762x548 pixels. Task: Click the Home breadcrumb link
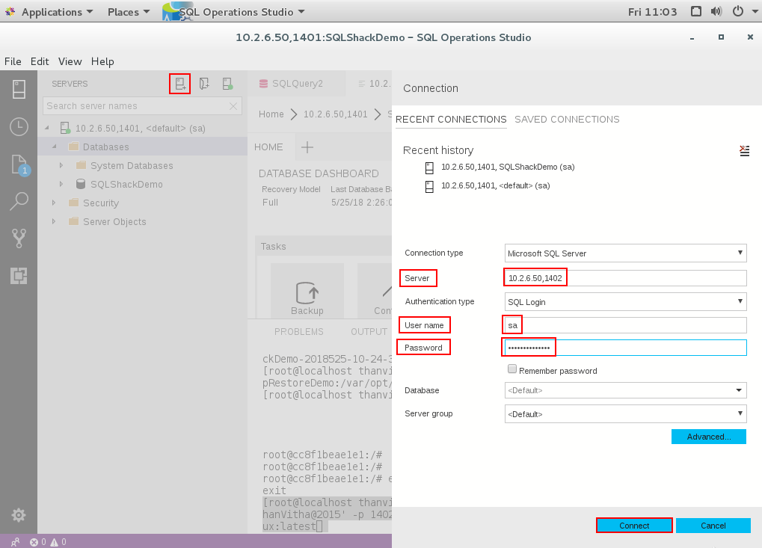click(271, 114)
